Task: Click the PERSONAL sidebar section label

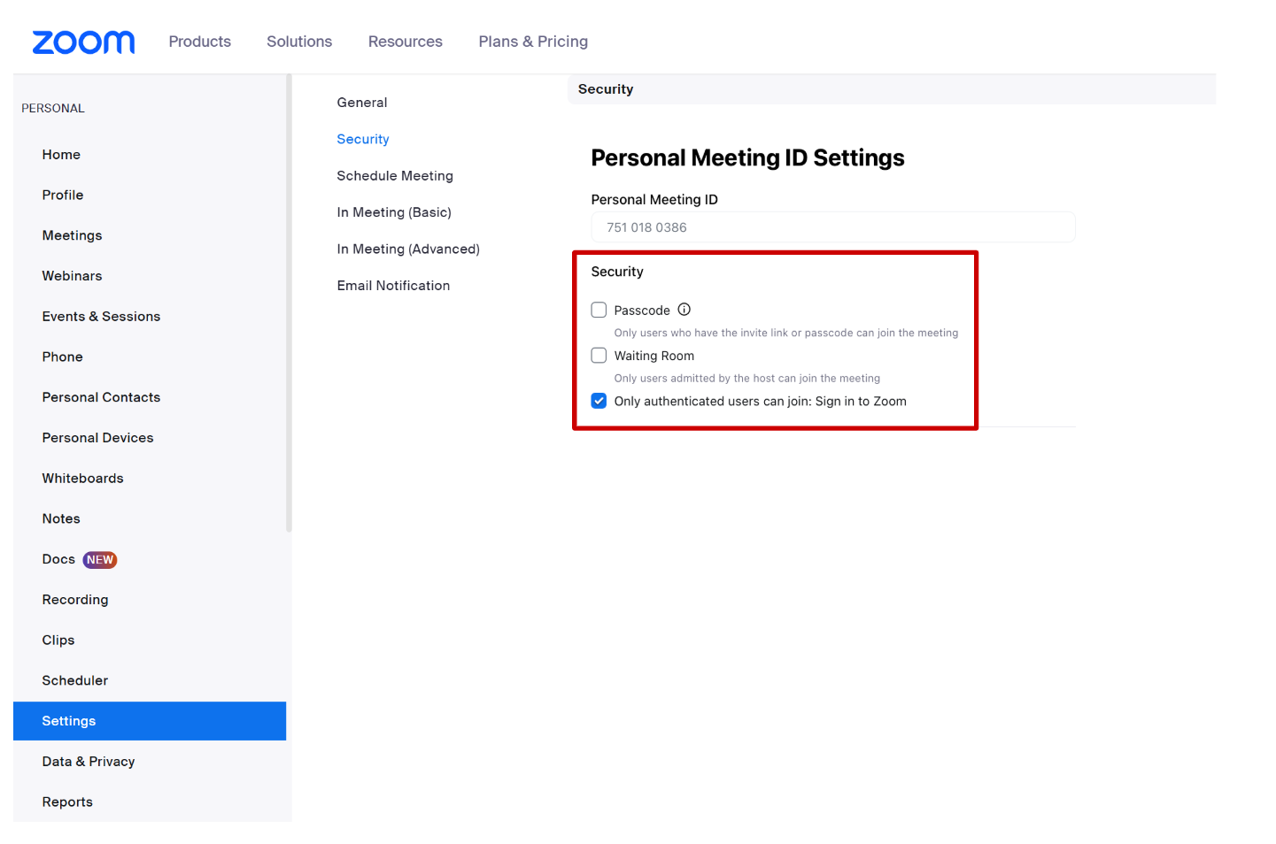Action: click(x=53, y=108)
